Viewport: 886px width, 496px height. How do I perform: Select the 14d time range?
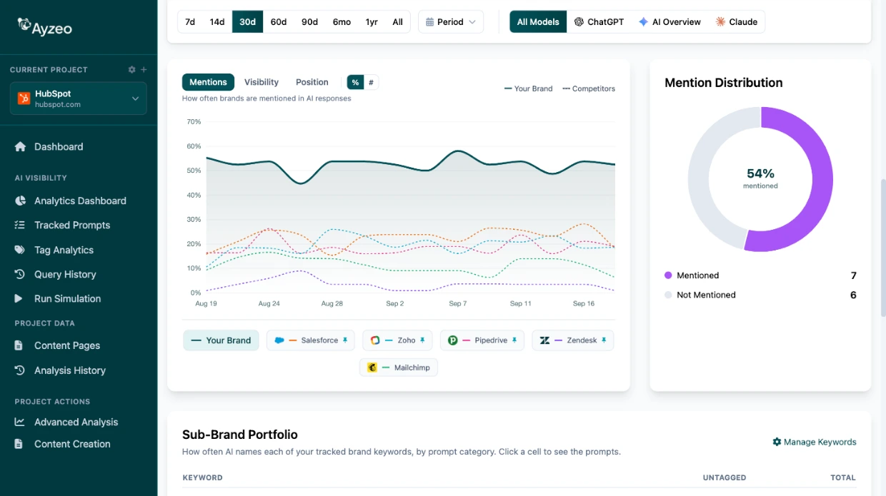pyautogui.click(x=217, y=21)
